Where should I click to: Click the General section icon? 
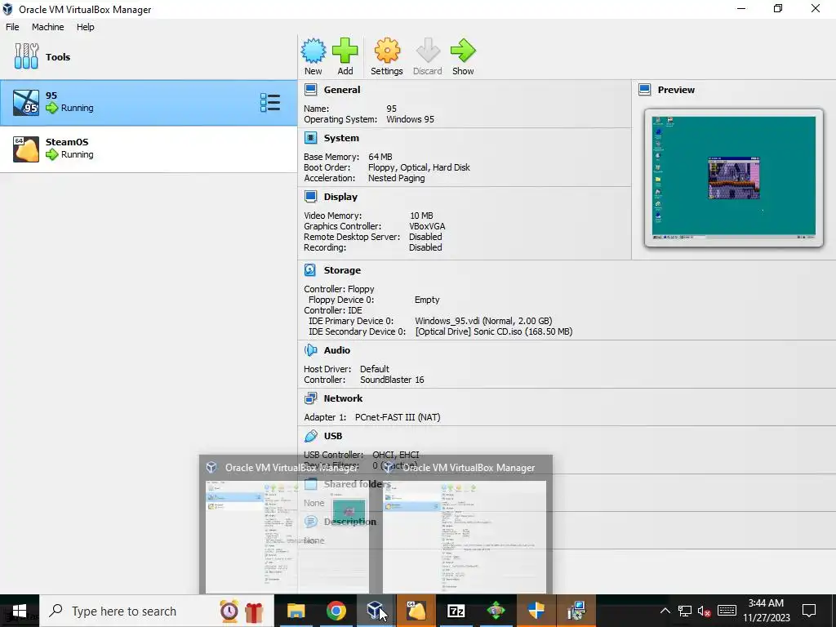tap(310, 90)
